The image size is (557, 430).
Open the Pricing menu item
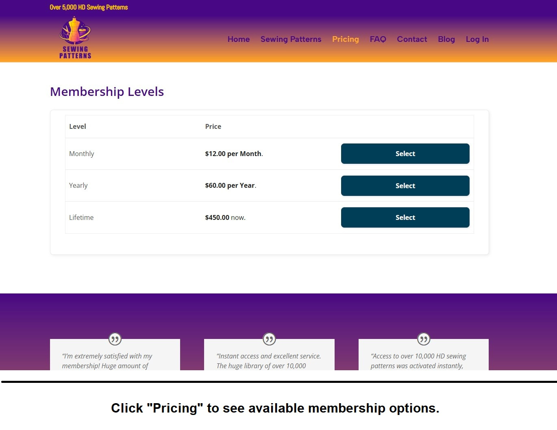click(345, 39)
